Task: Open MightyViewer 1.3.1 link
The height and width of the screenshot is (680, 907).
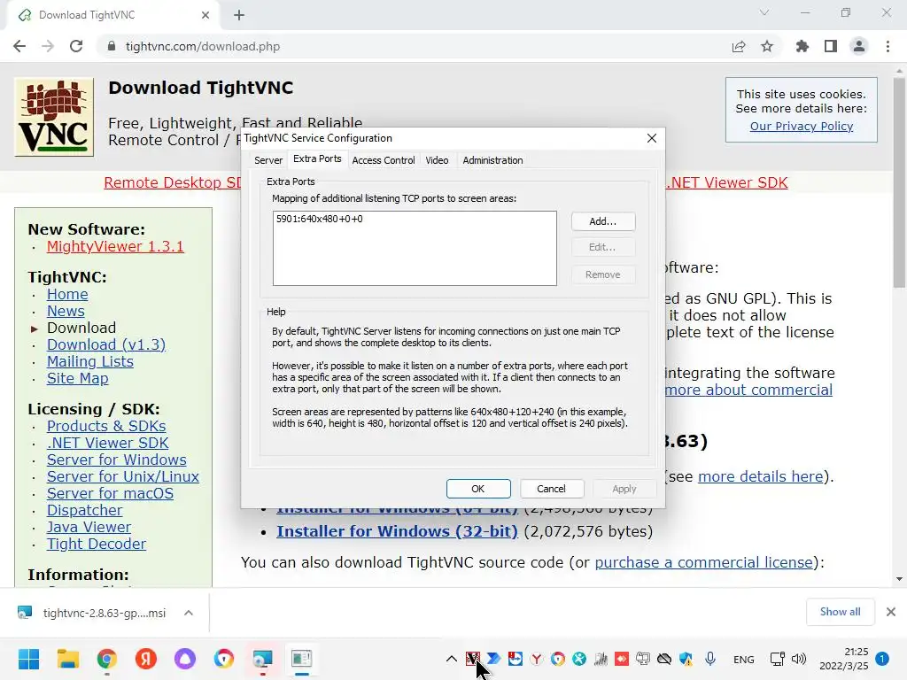Action: (x=115, y=246)
